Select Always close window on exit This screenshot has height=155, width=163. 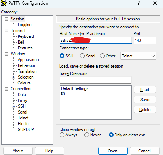pyautogui.click(x=62, y=135)
